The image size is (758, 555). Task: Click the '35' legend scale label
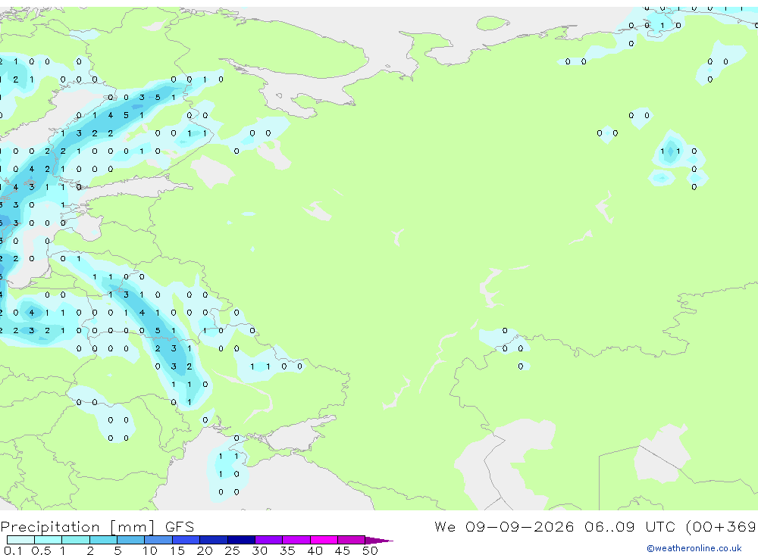coord(287,550)
